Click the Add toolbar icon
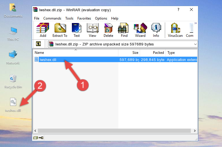The width and height of the screenshot is (222, 147). click(43, 30)
